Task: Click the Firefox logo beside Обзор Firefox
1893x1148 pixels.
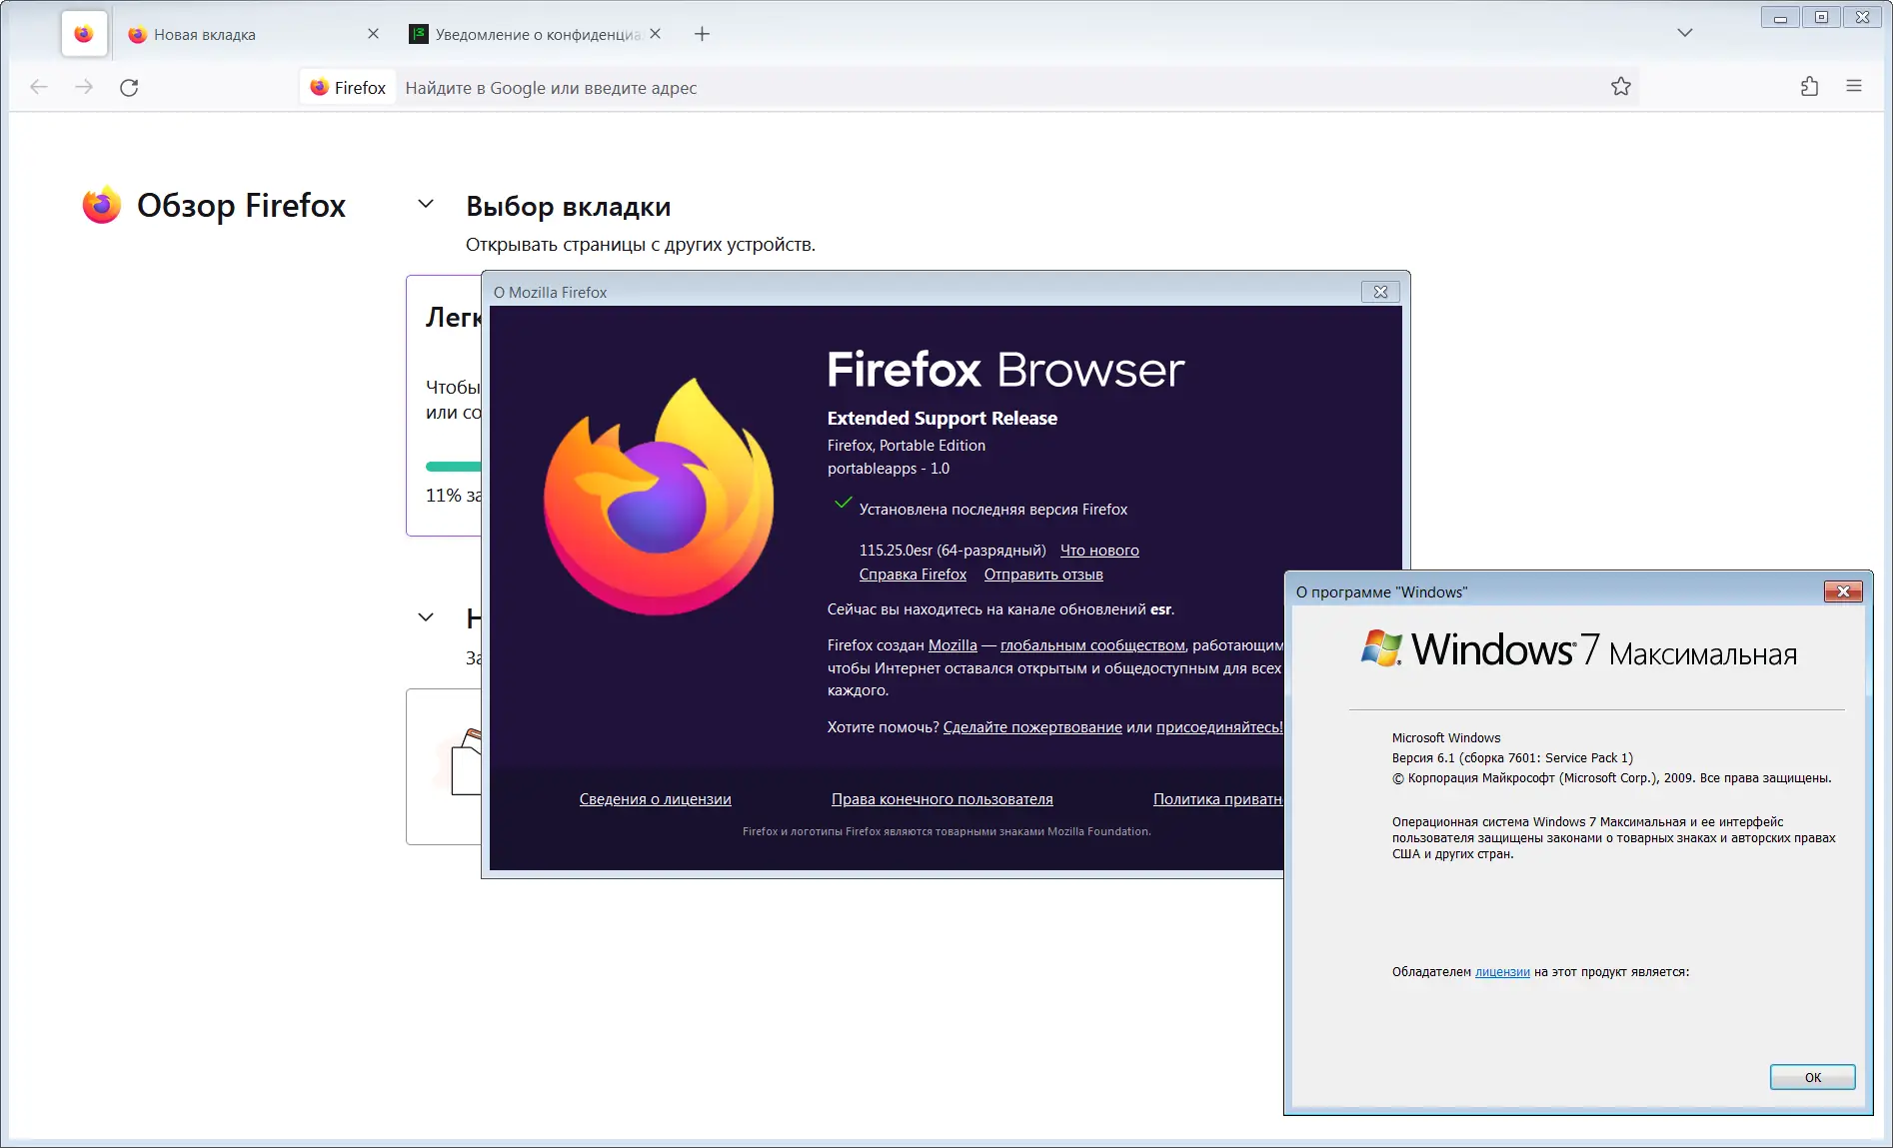Action: point(100,205)
